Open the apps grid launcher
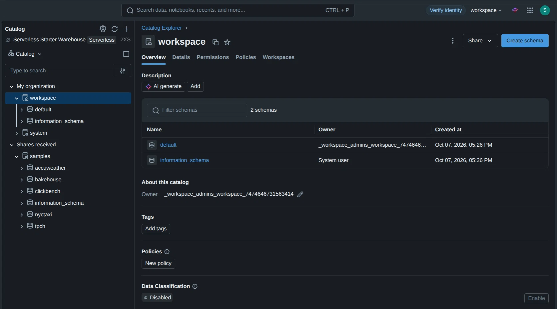The width and height of the screenshot is (557, 309). 530,10
